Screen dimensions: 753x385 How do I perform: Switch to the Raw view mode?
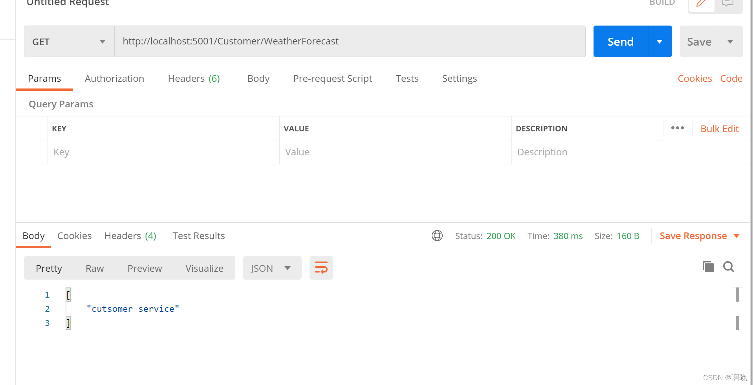(95, 268)
